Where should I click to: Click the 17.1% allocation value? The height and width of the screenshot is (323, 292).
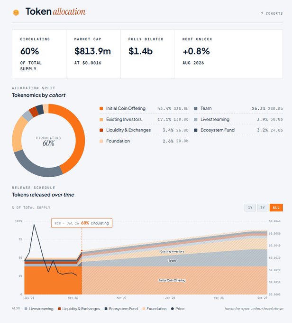click(164, 119)
